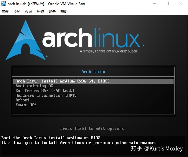Maximize the VirtualBox window
This screenshot has height=157, width=188.
pyautogui.click(x=167, y=4)
